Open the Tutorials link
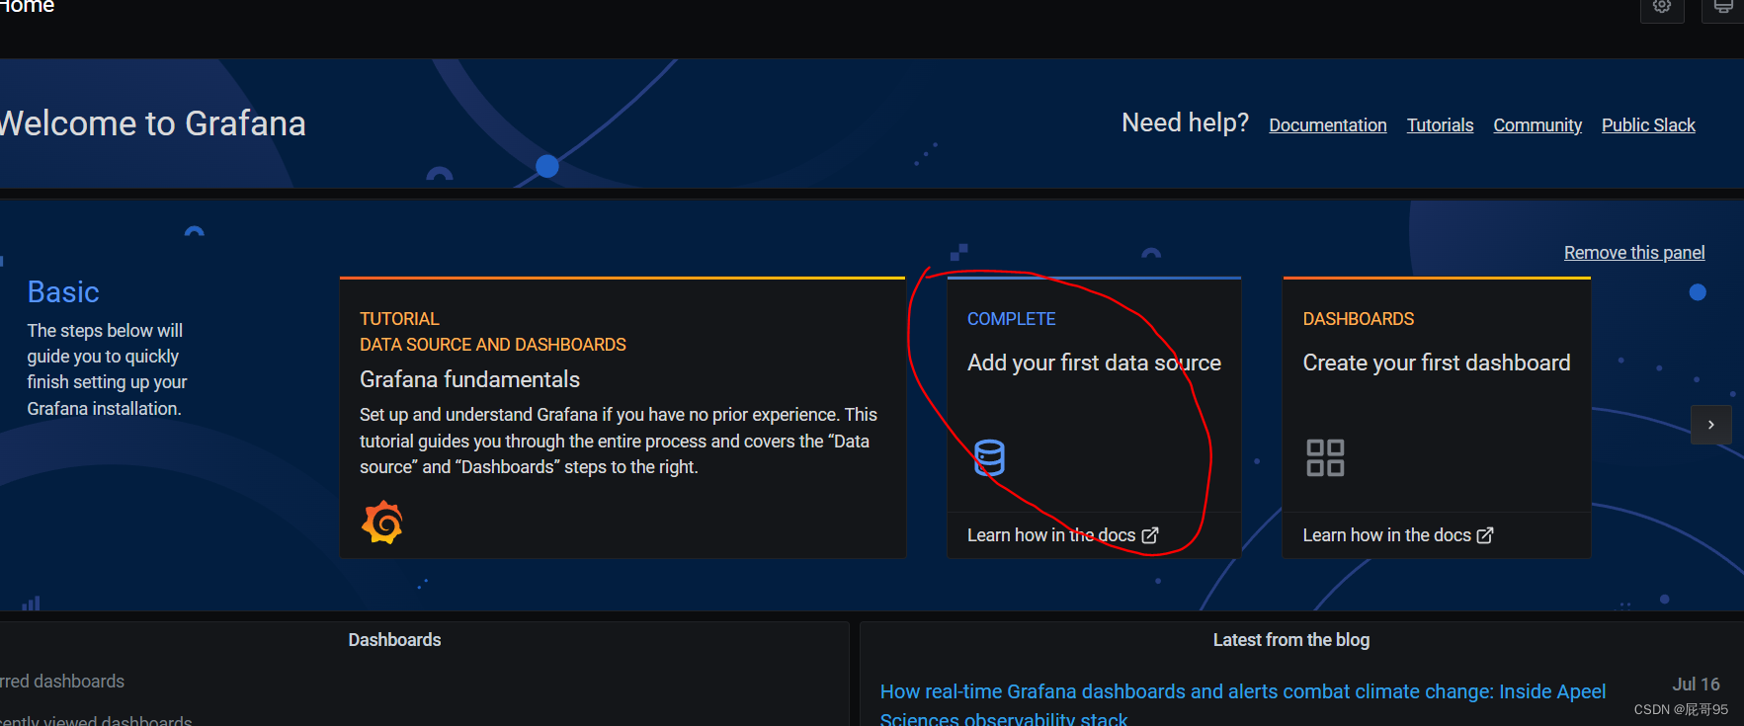The image size is (1744, 726). coord(1440,125)
